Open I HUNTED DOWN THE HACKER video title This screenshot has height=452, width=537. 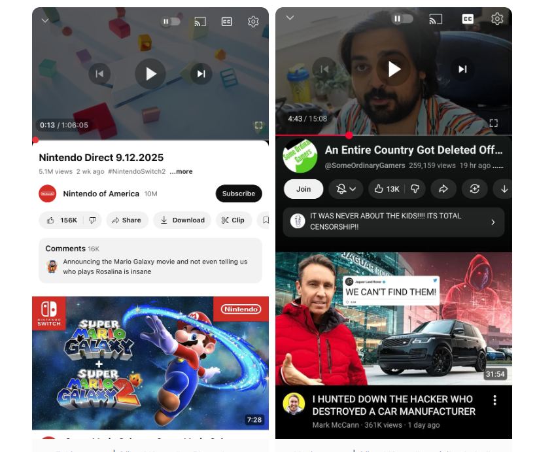[394, 406]
